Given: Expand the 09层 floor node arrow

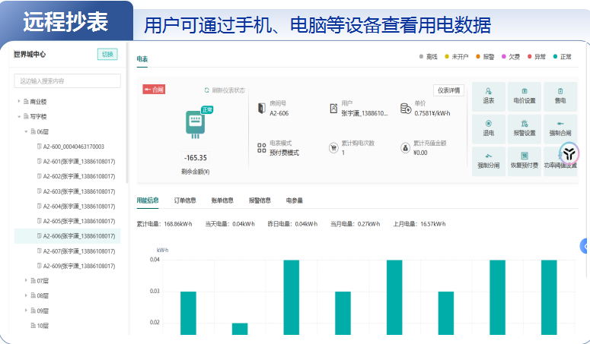Looking at the screenshot, I should [x=26, y=311].
